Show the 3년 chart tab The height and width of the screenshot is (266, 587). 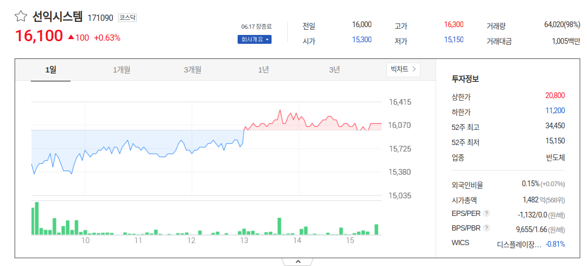pos(334,69)
